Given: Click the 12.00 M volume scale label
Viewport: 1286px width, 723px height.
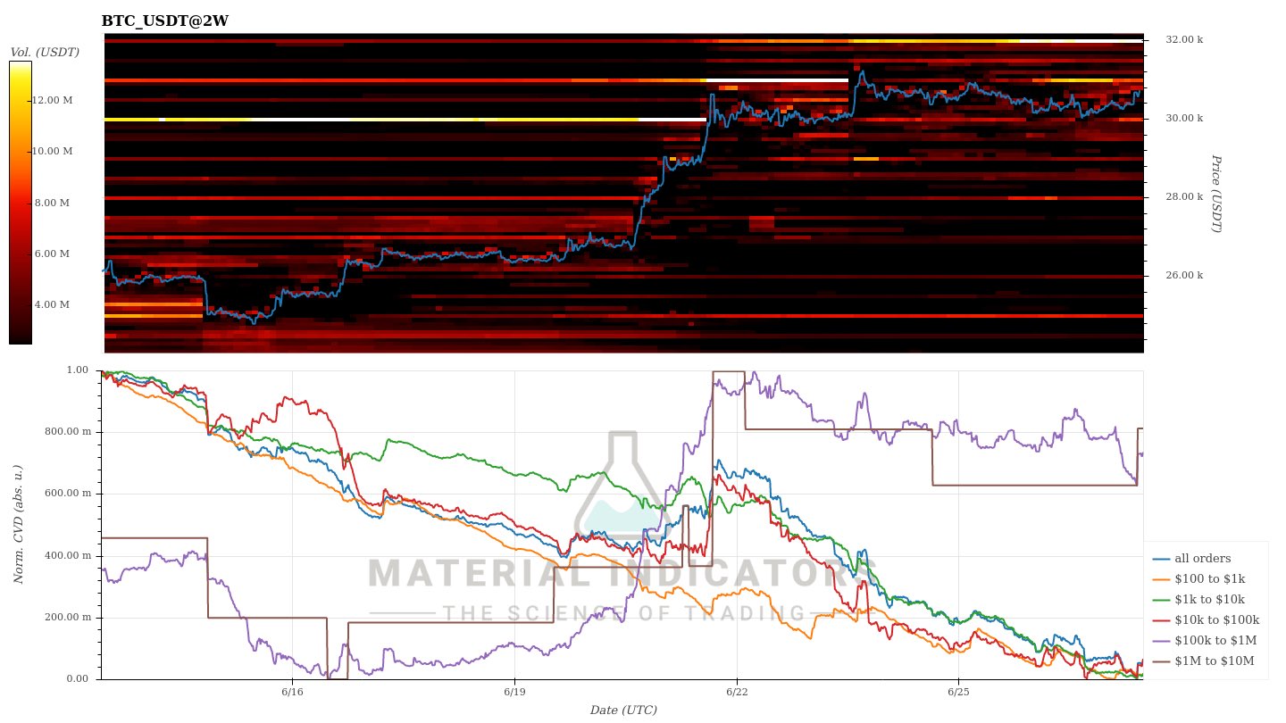Looking at the screenshot, I should (52, 100).
